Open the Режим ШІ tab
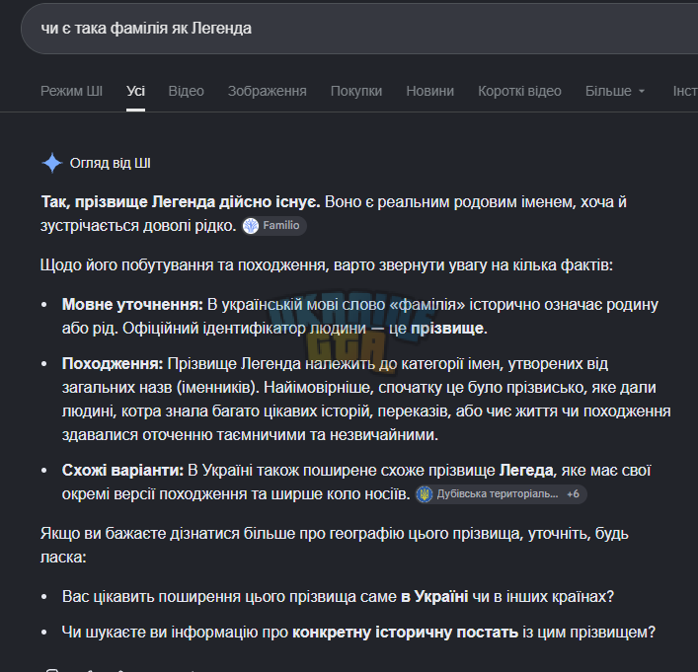Screen dimensions: 698x672 (72, 91)
